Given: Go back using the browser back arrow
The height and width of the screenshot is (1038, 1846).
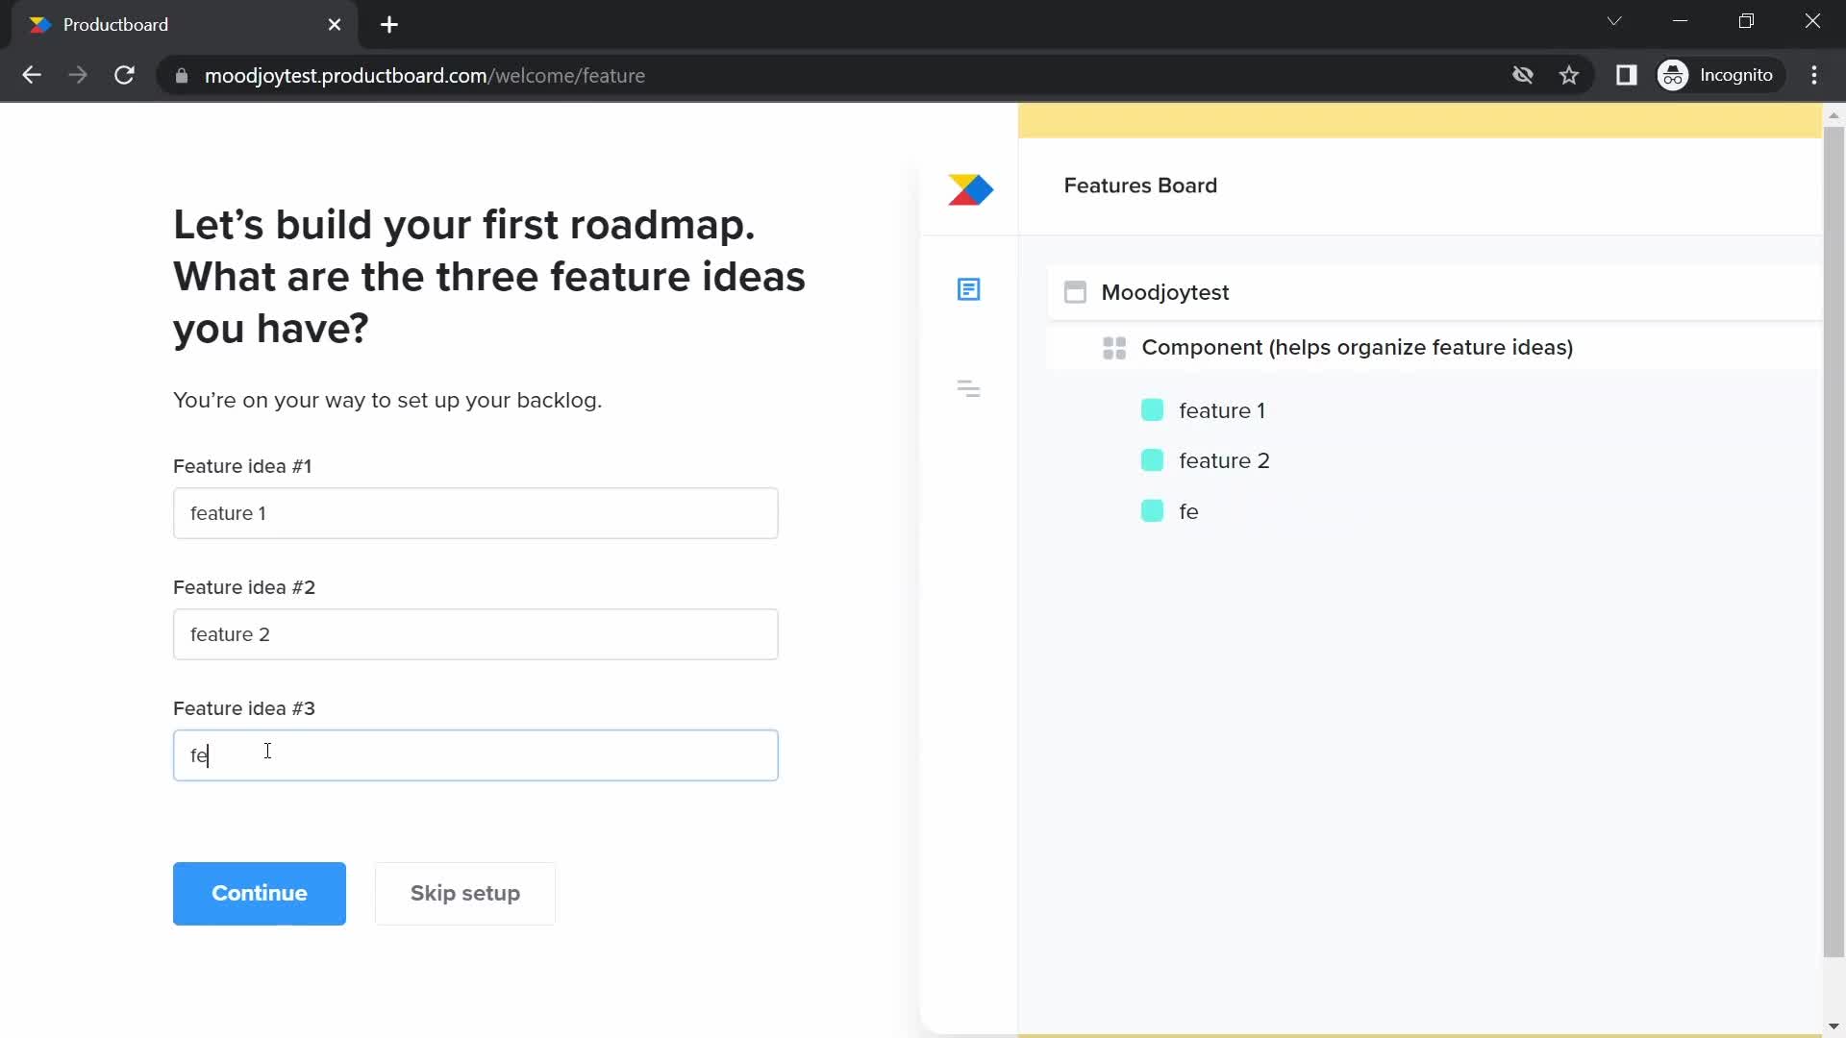Looking at the screenshot, I should pyautogui.click(x=32, y=75).
